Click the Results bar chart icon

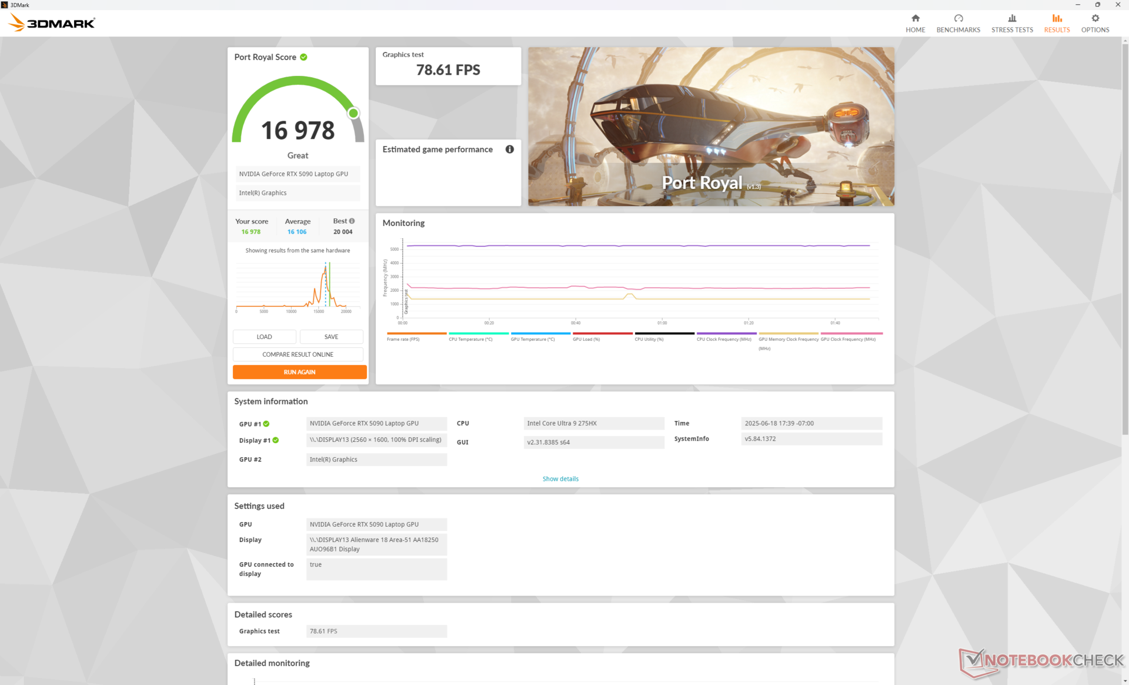click(x=1057, y=18)
